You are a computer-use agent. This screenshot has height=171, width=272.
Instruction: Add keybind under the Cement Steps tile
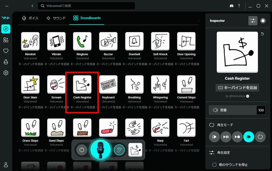click(187, 107)
